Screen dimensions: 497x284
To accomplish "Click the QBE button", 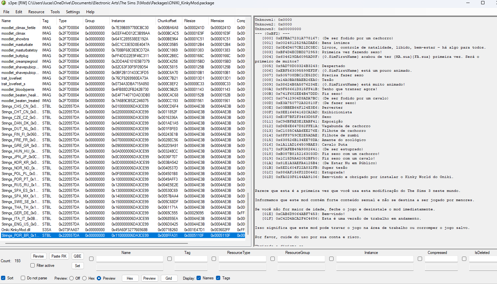I will 78,256.
